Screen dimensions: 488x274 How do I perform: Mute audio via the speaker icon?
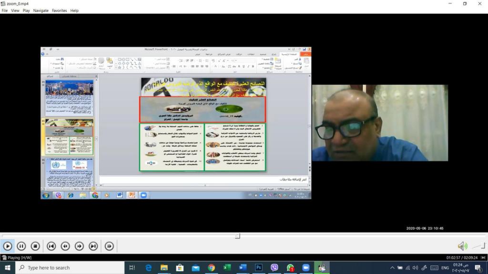pyautogui.click(x=462, y=246)
